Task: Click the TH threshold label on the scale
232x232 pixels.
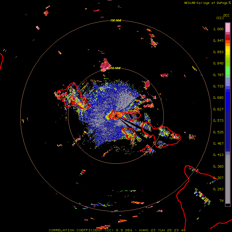Action: (221, 201)
